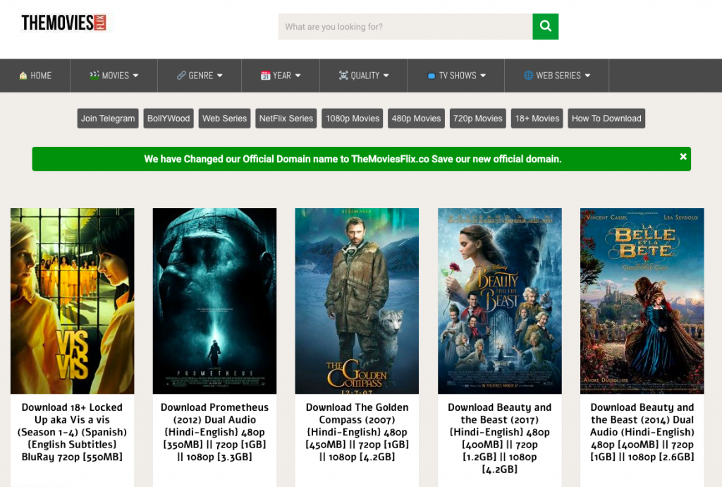Viewport: 722px width, 487px height.
Task: Click the TV Shows blue dot icon
Action: tap(431, 76)
